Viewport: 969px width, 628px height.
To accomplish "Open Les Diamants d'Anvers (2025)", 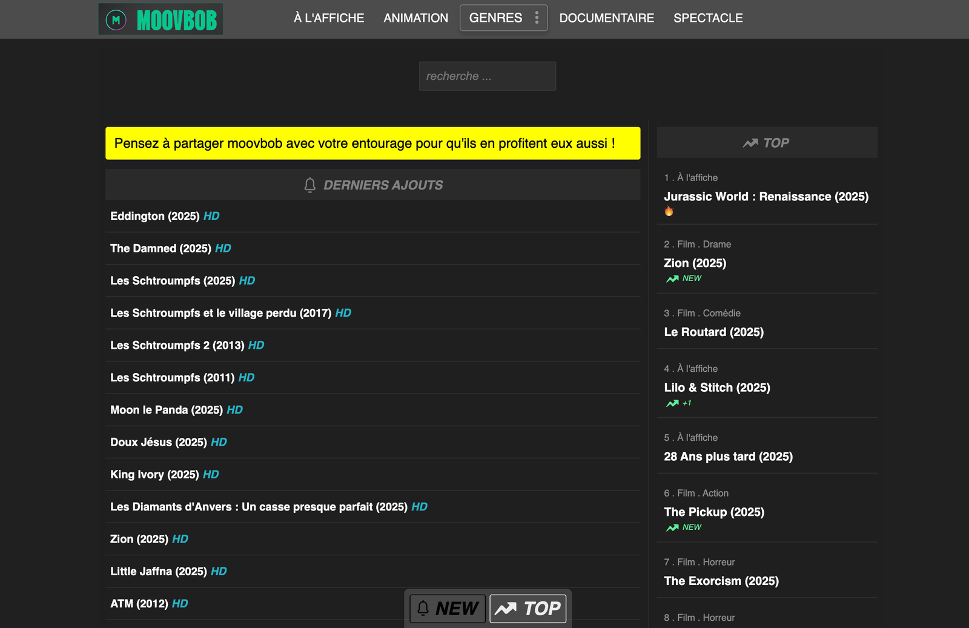I will (x=259, y=507).
